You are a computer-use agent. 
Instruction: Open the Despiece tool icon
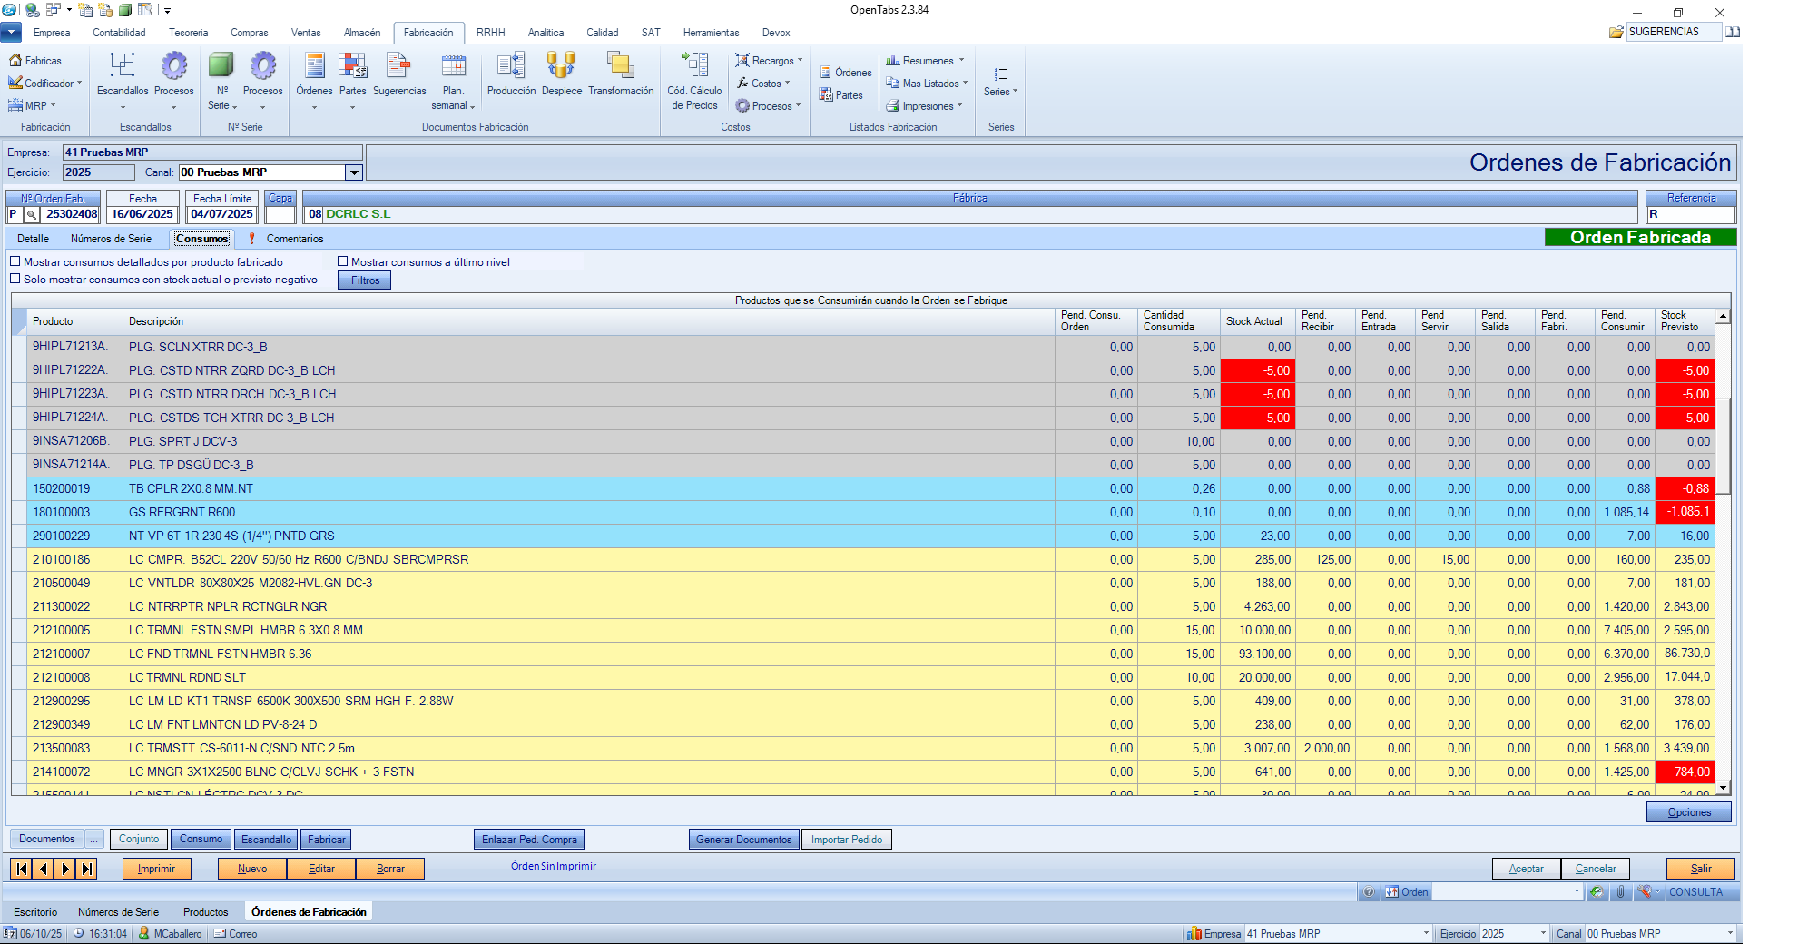point(561,67)
